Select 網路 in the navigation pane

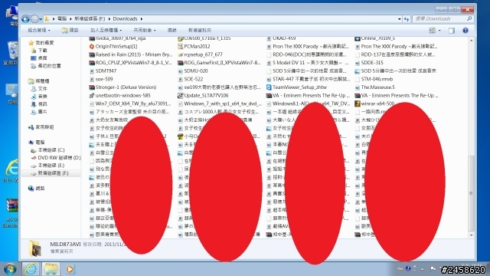[37, 189]
